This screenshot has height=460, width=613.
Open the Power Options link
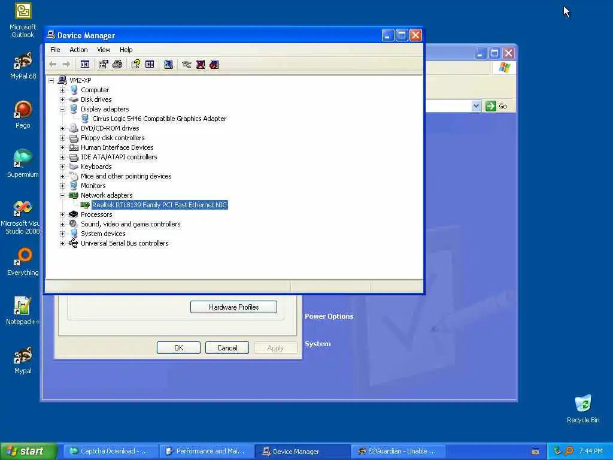pos(329,316)
